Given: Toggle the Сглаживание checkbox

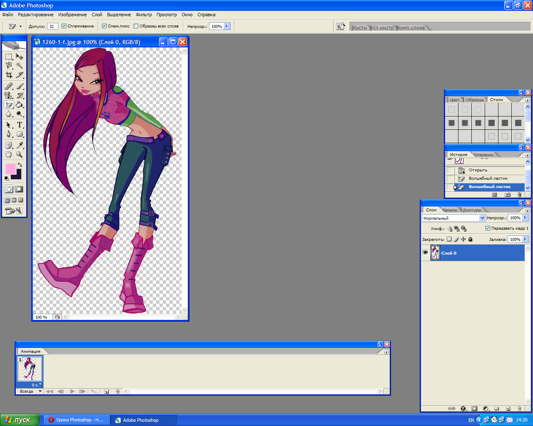Looking at the screenshot, I should [x=64, y=26].
